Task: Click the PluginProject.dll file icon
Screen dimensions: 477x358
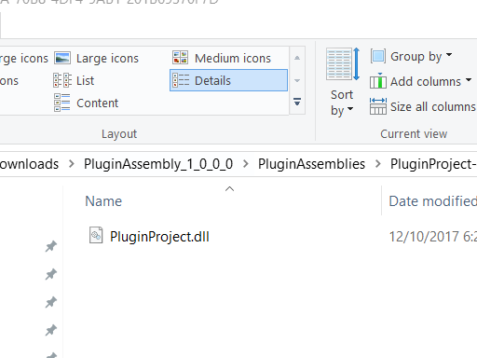Action: [96, 235]
